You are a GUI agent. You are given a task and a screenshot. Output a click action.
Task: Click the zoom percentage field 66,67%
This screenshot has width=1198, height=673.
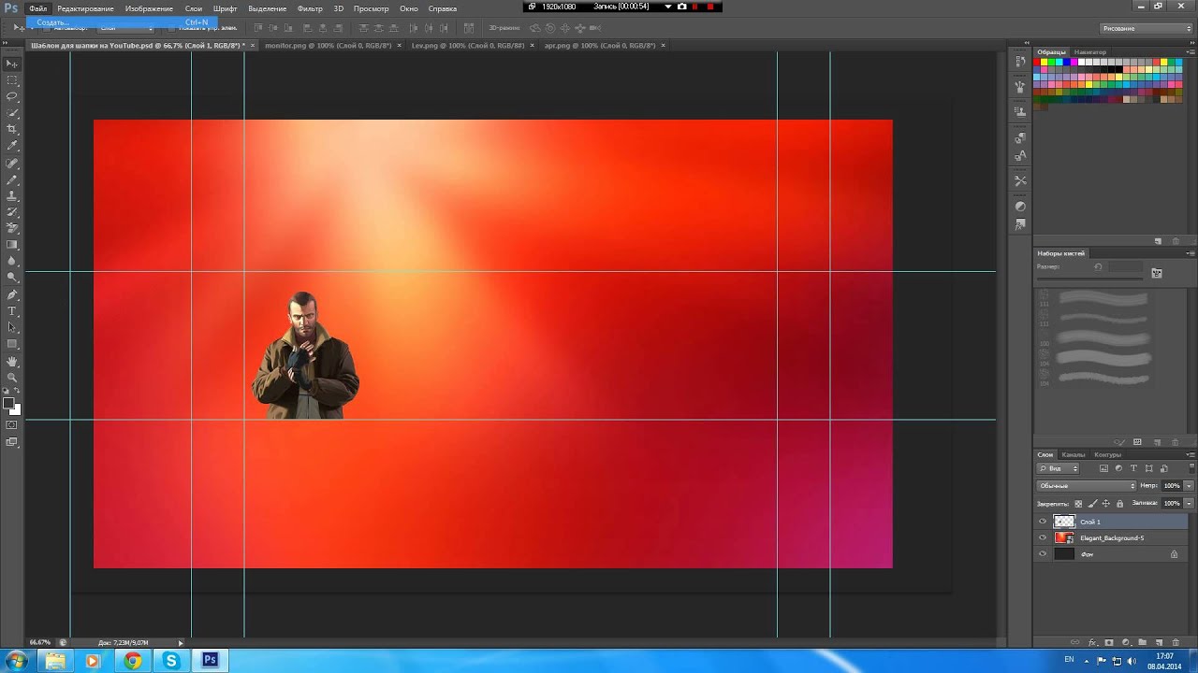coord(40,642)
